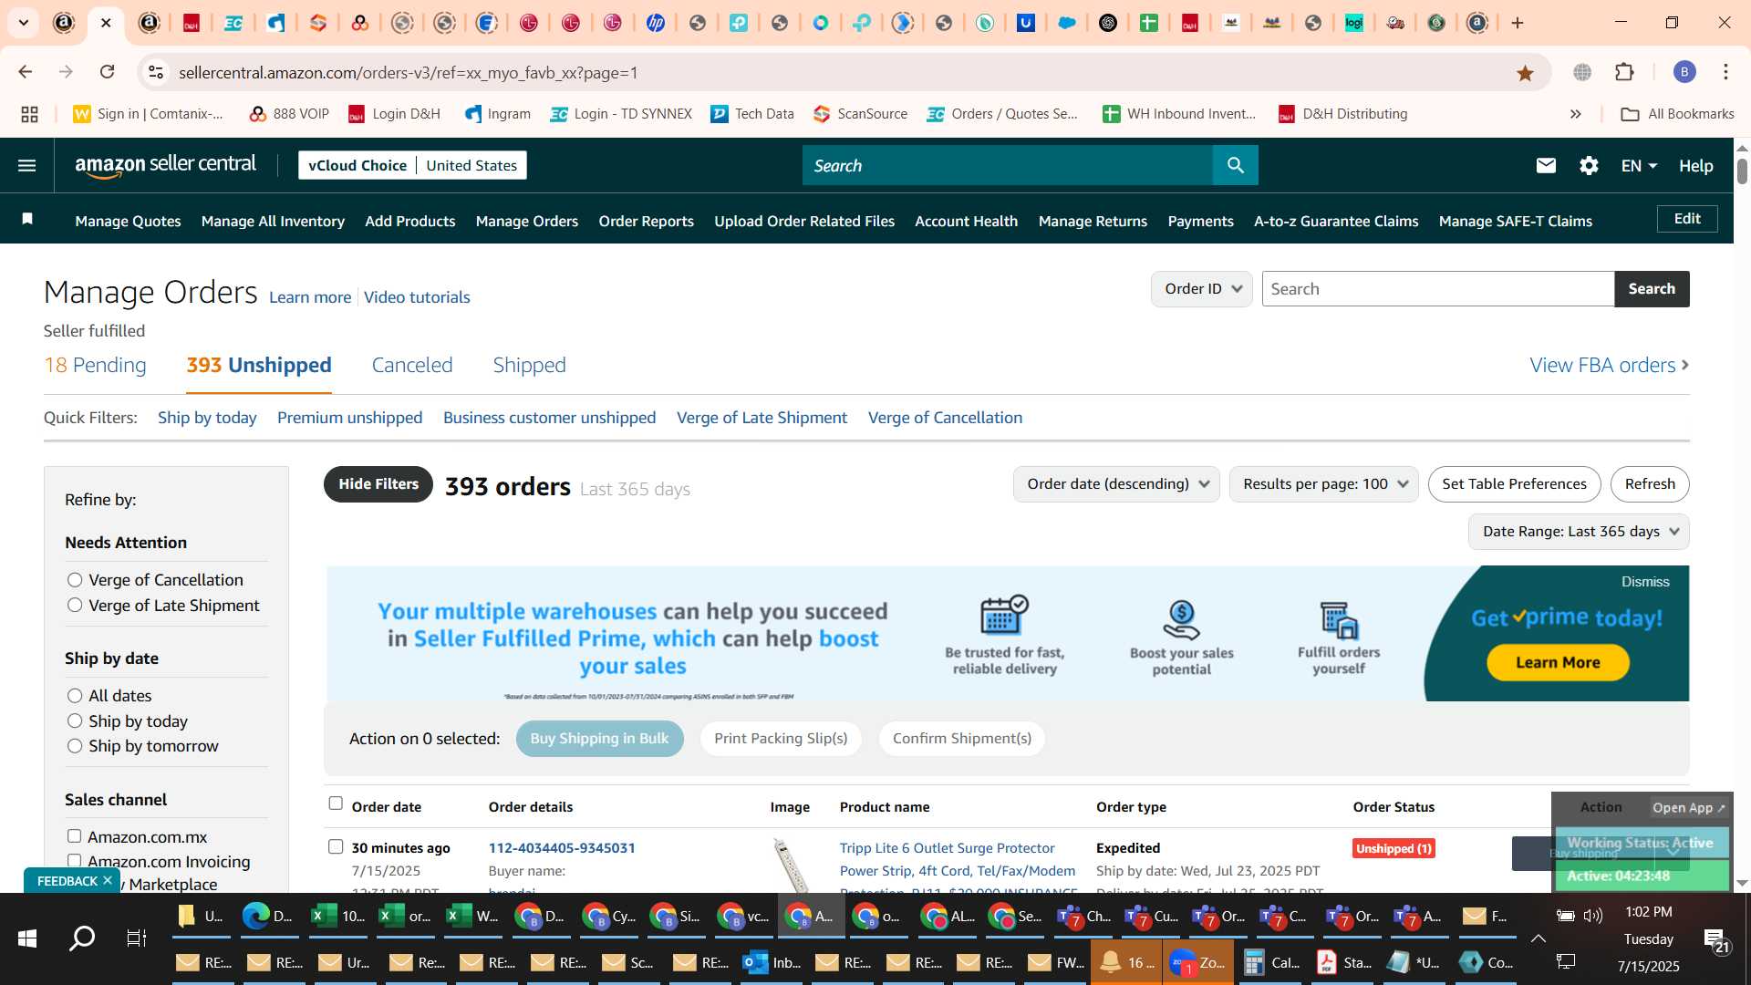Open the Chrome profile avatar B
This screenshot has height=985, width=1751.
(x=1684, y=72)
